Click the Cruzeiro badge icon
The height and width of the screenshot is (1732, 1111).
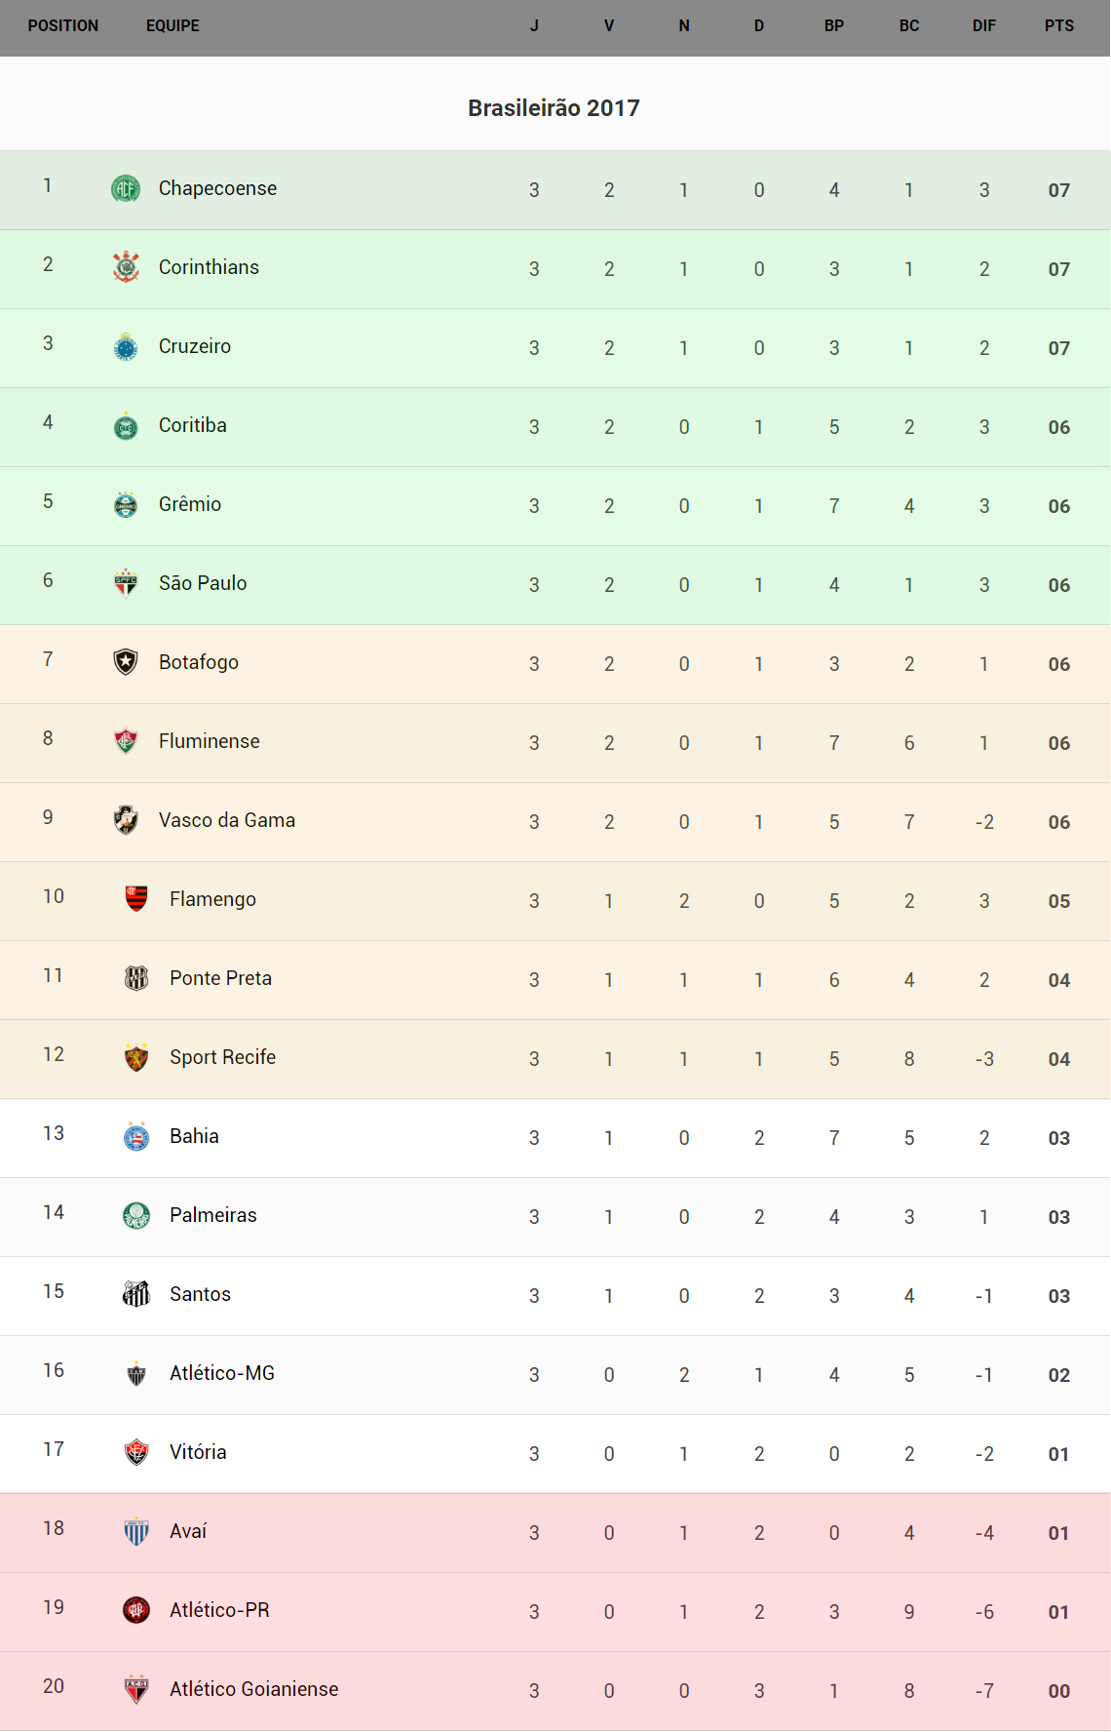coord(126,346)
